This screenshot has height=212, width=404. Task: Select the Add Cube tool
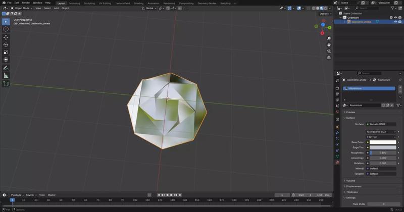(x=6, y=84)
